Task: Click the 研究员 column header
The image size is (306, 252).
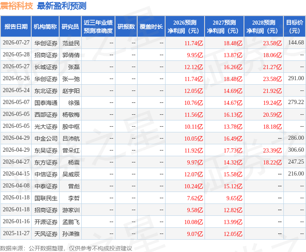Action: [x=70, y=27]
